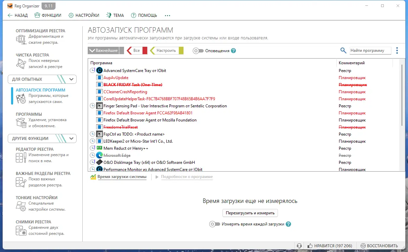Click the delay clock icon for Mem Reduct
The image size is (408, 252).
pyautogui.click(x=93, y=148)
